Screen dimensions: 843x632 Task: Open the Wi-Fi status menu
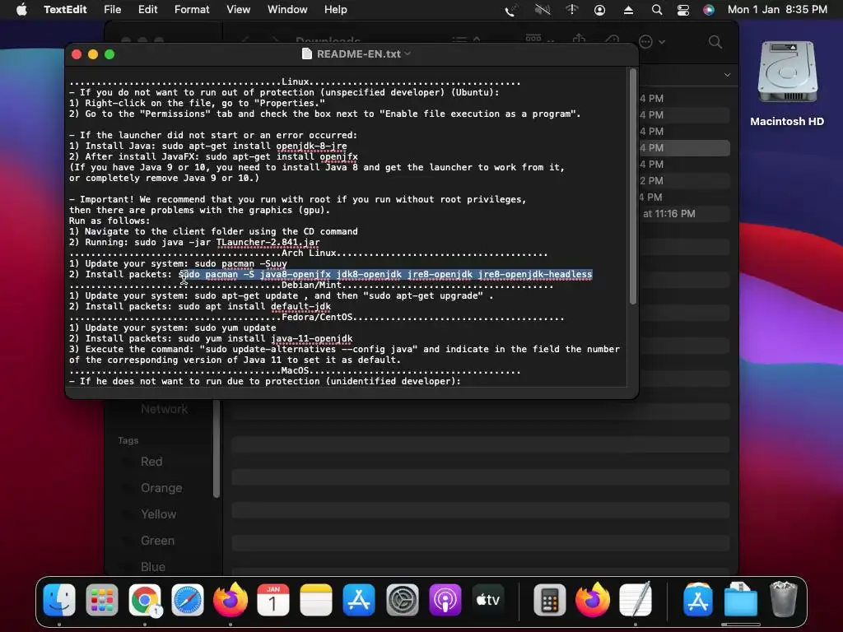pos(571,10)
